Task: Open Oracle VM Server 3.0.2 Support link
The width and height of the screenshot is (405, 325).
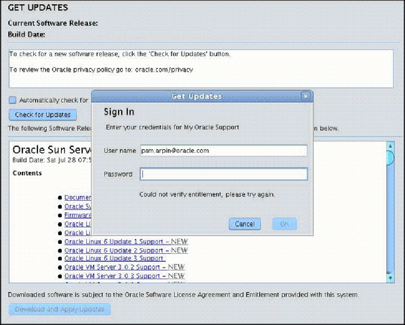Action: 125,267
